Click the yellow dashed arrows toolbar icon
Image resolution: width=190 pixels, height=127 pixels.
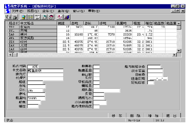point(31,17)
